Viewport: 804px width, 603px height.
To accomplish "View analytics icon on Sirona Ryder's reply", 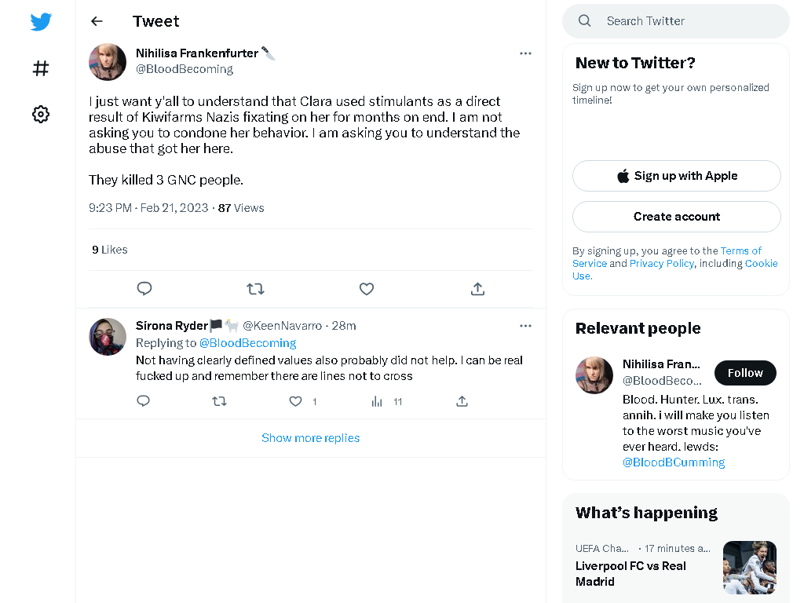I will (377, 401).
